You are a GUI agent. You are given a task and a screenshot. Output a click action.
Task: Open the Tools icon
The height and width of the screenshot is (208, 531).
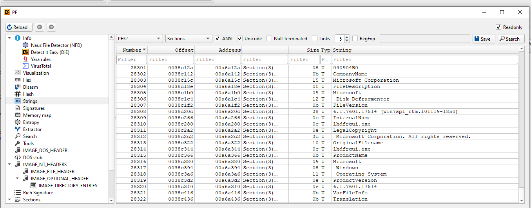(17, 143)
